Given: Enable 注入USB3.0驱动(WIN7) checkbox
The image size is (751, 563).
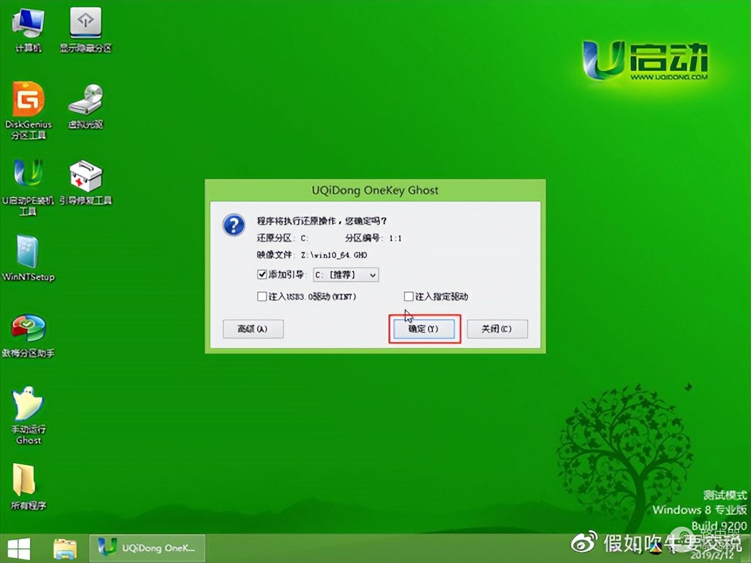Looking at the screenshot, I should click(262, 297).
